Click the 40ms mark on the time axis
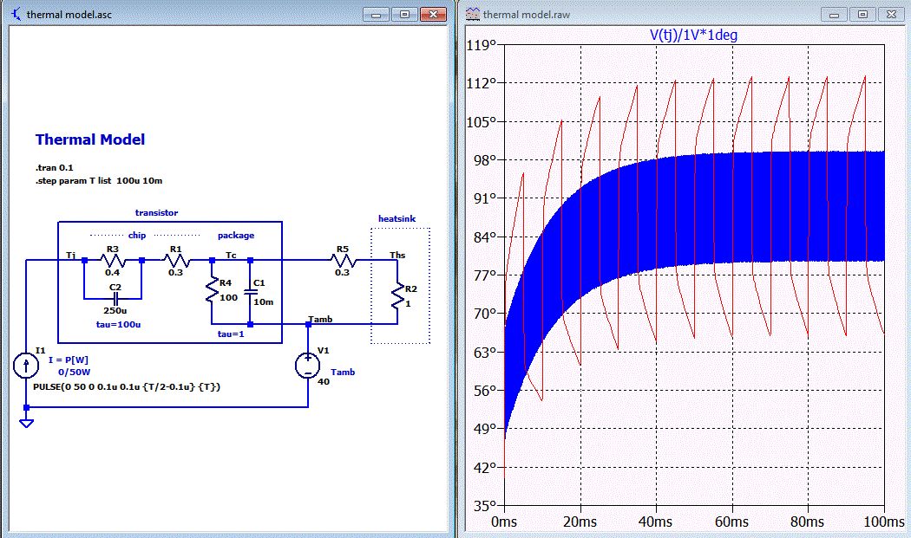The image size is (911, 538). tap(657, 522)
